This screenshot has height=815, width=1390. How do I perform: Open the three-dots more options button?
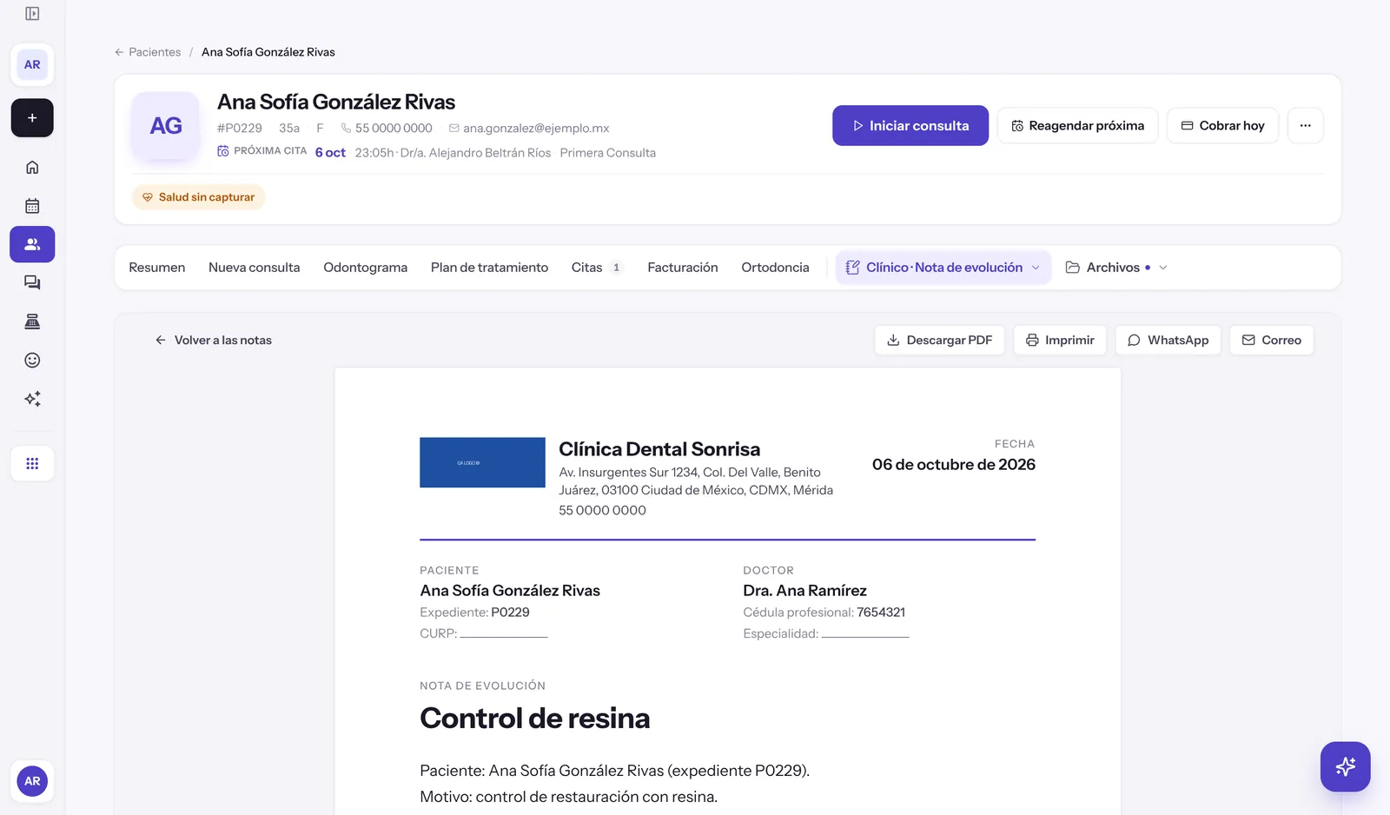pyautogui.click(x=1305, y=125)
